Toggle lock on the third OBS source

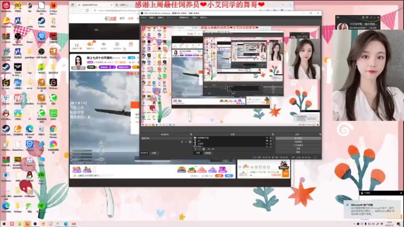coord(271,144)
